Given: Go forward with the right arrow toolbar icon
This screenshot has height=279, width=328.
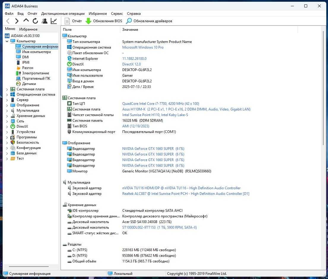Looking at the screenshot, I should point(17,21).
